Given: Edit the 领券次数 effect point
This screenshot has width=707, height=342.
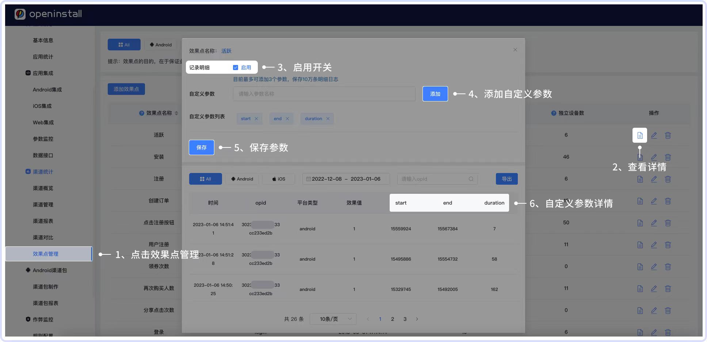Looking at the screenshot, I should coord(654,267).
